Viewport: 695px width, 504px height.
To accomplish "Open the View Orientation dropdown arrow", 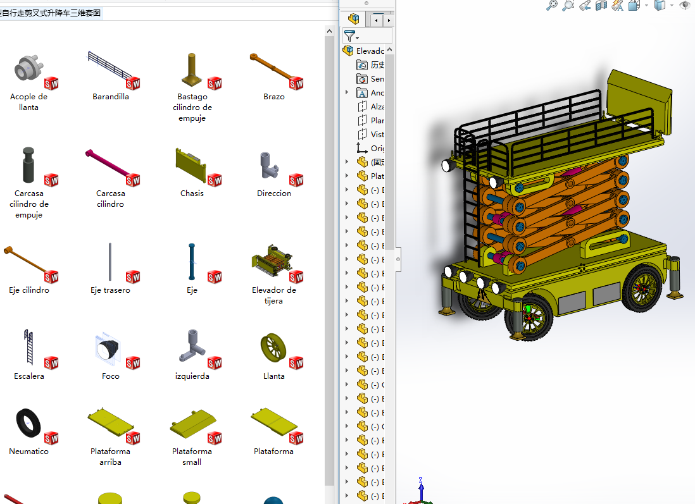I will pos(646,6).
